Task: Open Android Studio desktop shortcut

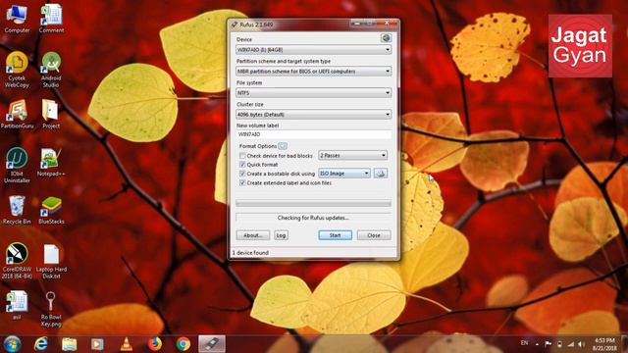Action: [x=51, y=70]
